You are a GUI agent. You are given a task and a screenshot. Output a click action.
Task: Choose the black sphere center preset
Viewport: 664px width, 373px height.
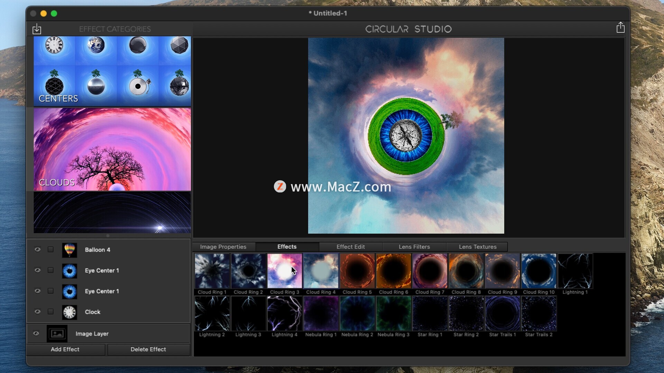click(138, 45)
